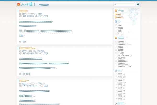Open the ACG page link in sidebar
Screen dimensions: 157x105
tap(120, 34)
